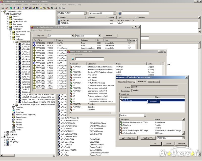Choose Remove from the context menu
This screenshot has width=202, height=161.
[153, 102]
